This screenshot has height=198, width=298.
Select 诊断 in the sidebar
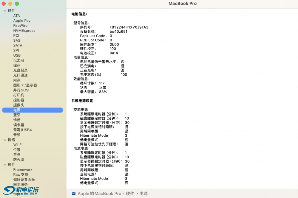click(17, 120)
